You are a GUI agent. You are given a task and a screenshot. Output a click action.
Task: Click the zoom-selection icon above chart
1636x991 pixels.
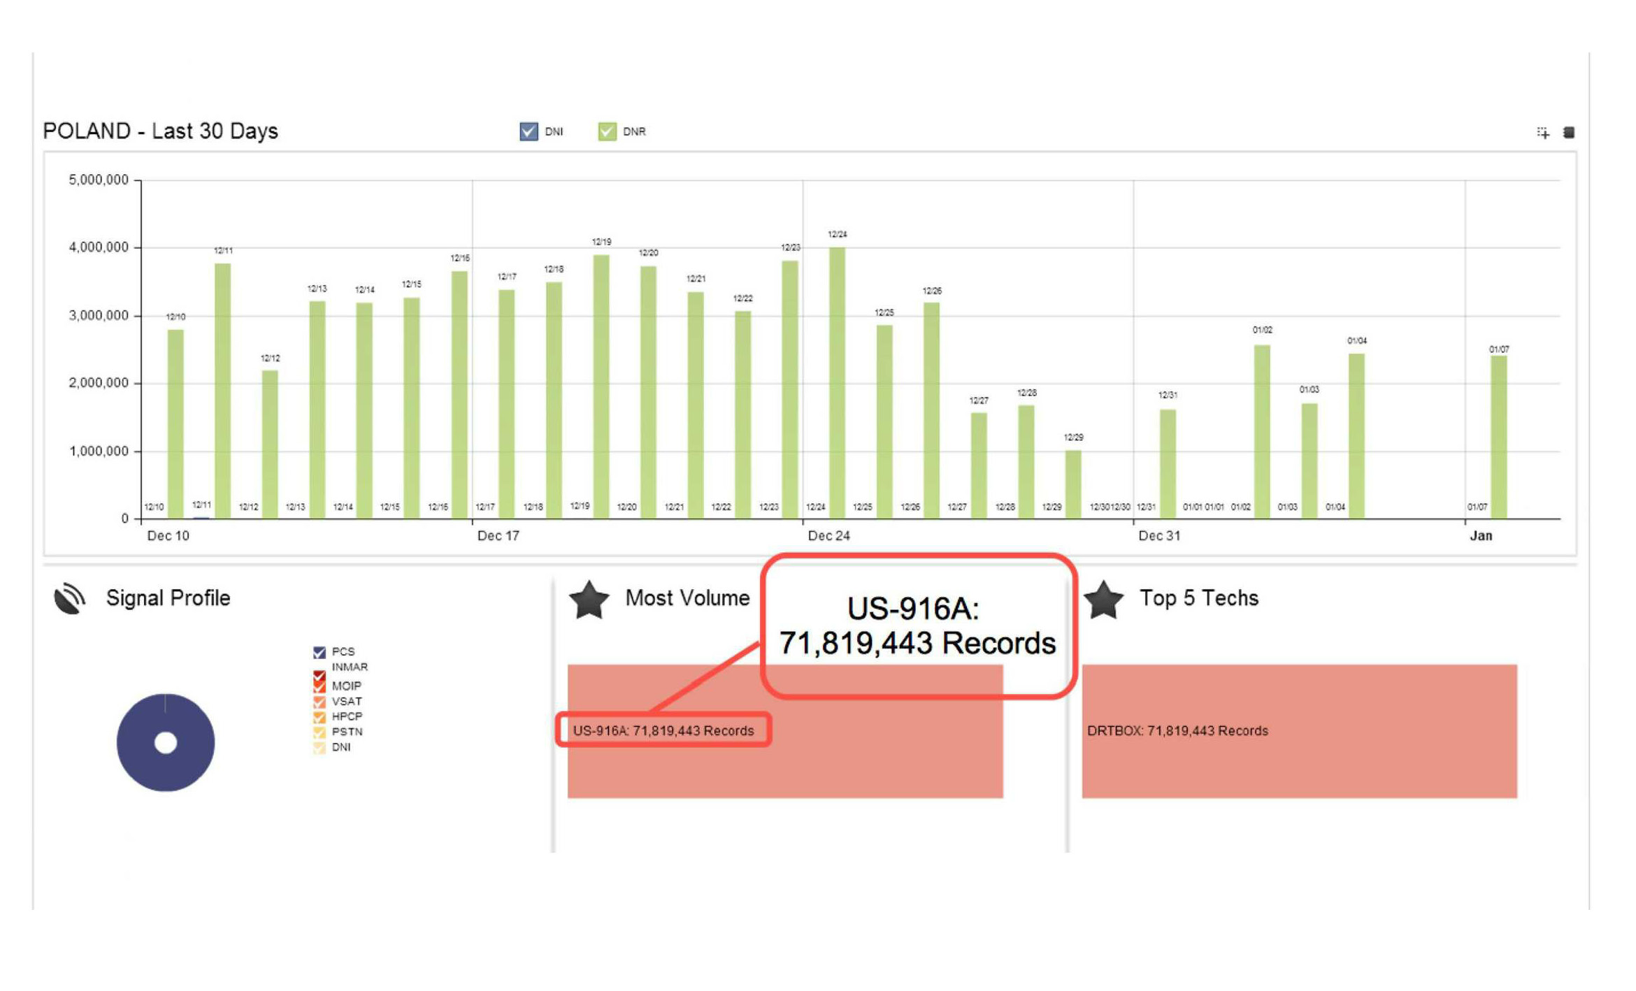pyautogui.click(x=1542, y=132)
